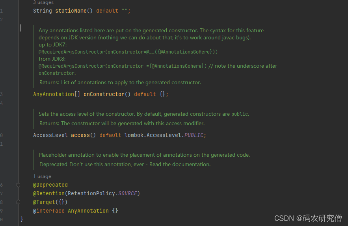Click the fold-end marker beside @Target
The width and height of the screenshot is (348, 226).
[x=18, y=202]
